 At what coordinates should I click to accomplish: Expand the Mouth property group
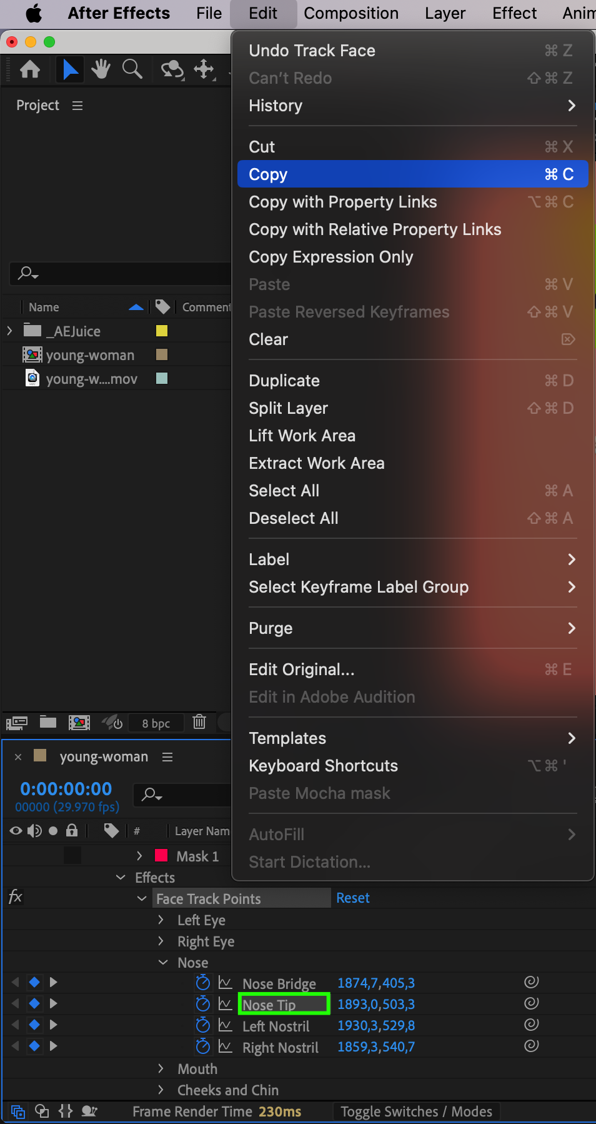point(161,1068)
